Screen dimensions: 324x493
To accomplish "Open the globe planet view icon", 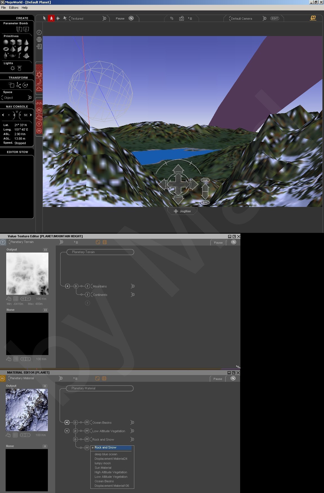I will (39, 39).
